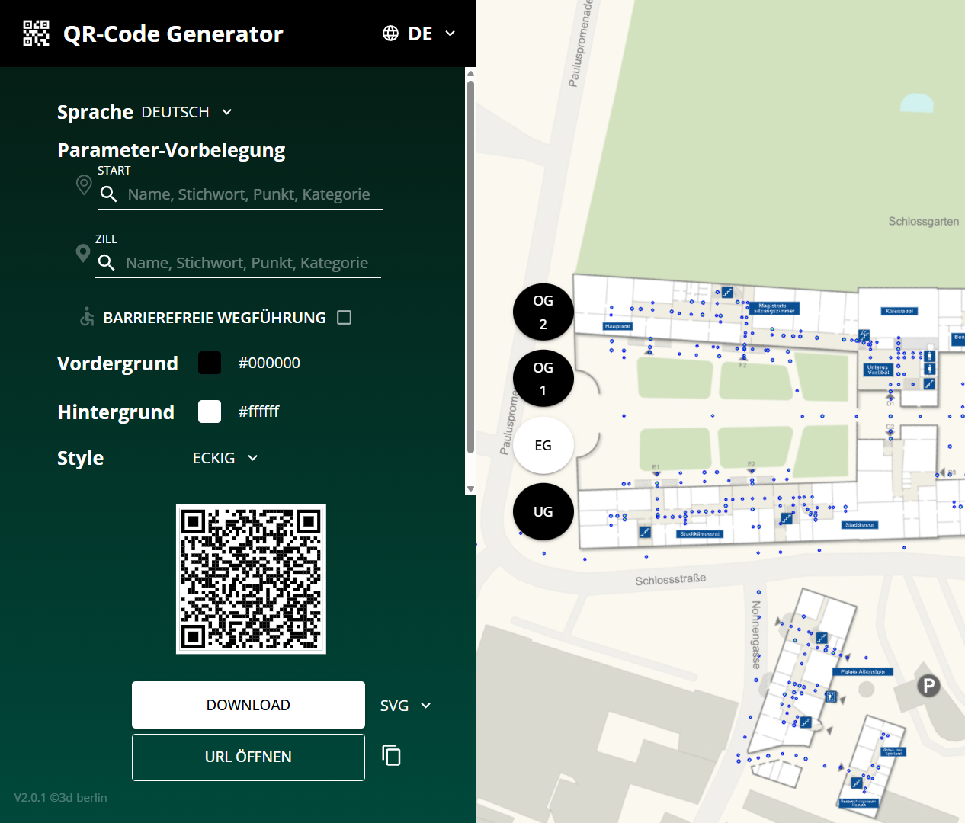
Task: Click stairs icon below Palais Altenstein elevator
Action: click(x=806, y=722)
